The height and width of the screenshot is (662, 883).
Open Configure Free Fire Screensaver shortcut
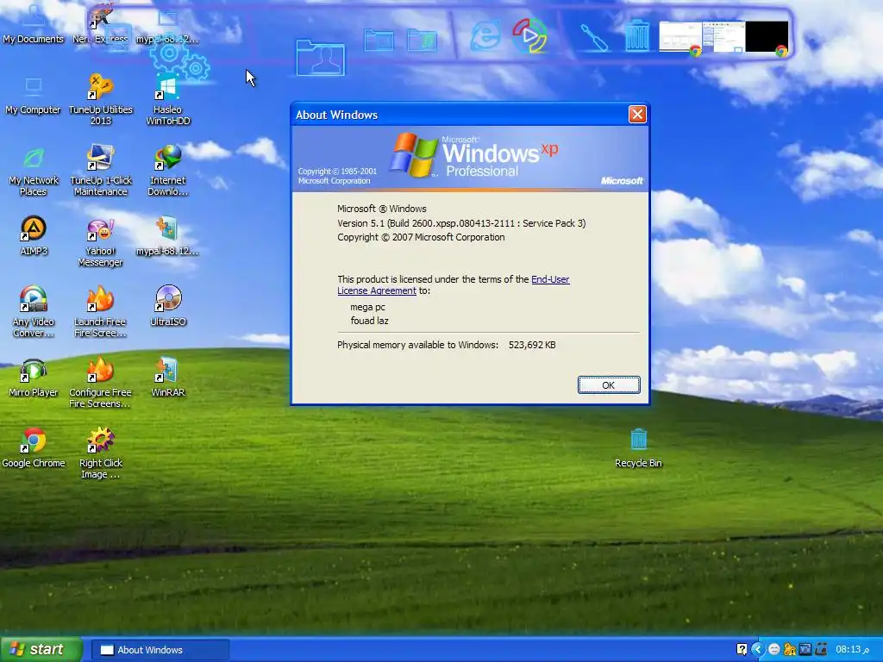[100, 383]
